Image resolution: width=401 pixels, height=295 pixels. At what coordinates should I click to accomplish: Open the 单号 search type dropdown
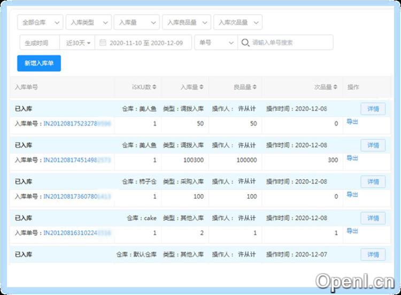[x=216, y=43]
